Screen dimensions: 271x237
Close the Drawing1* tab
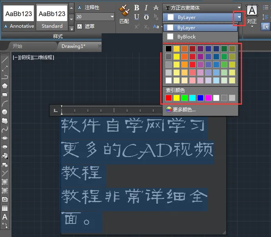(100, 46)
